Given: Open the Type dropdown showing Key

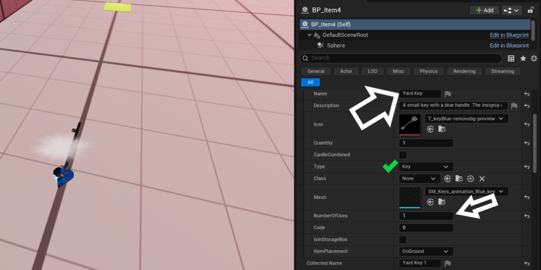Looking at the screenshot, I should coord(426,167).
